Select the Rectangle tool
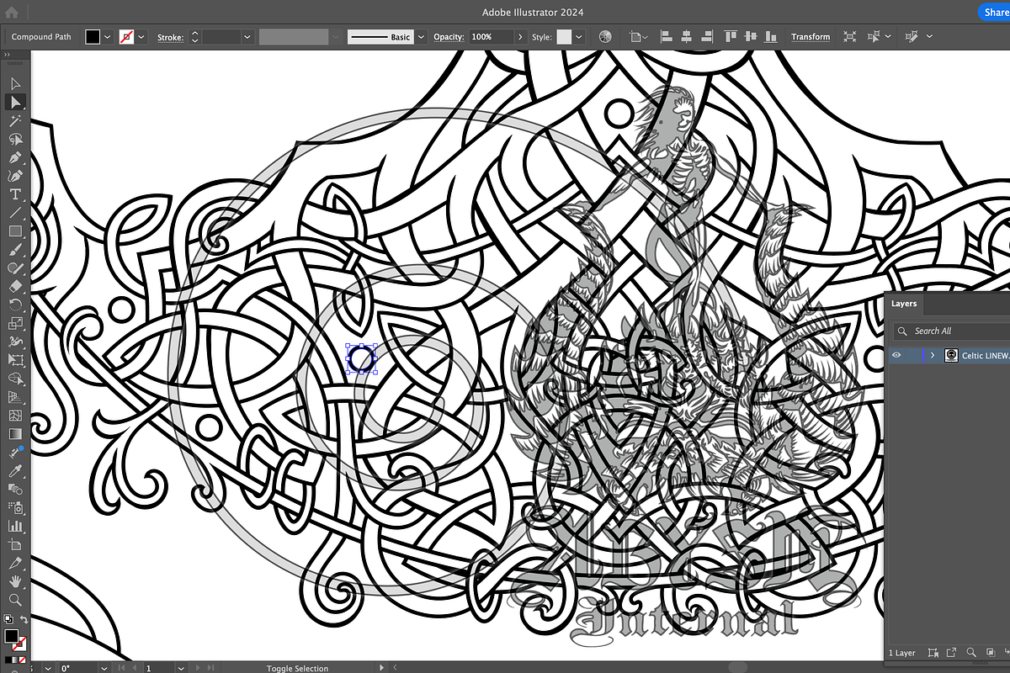 [x=15, y=231]
